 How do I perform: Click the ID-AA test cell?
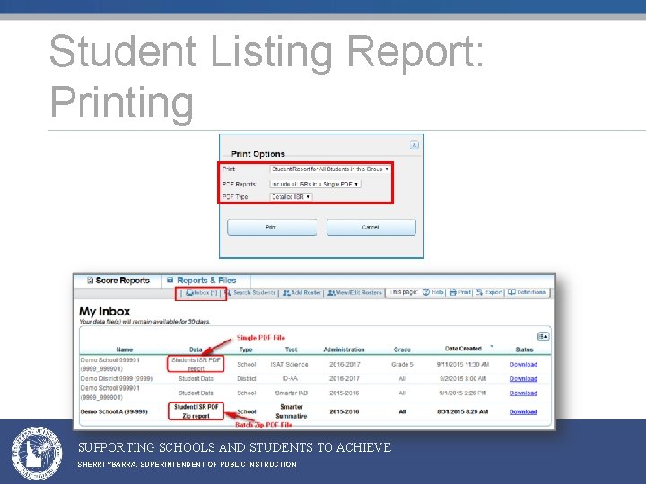click(x=290, y=378)
